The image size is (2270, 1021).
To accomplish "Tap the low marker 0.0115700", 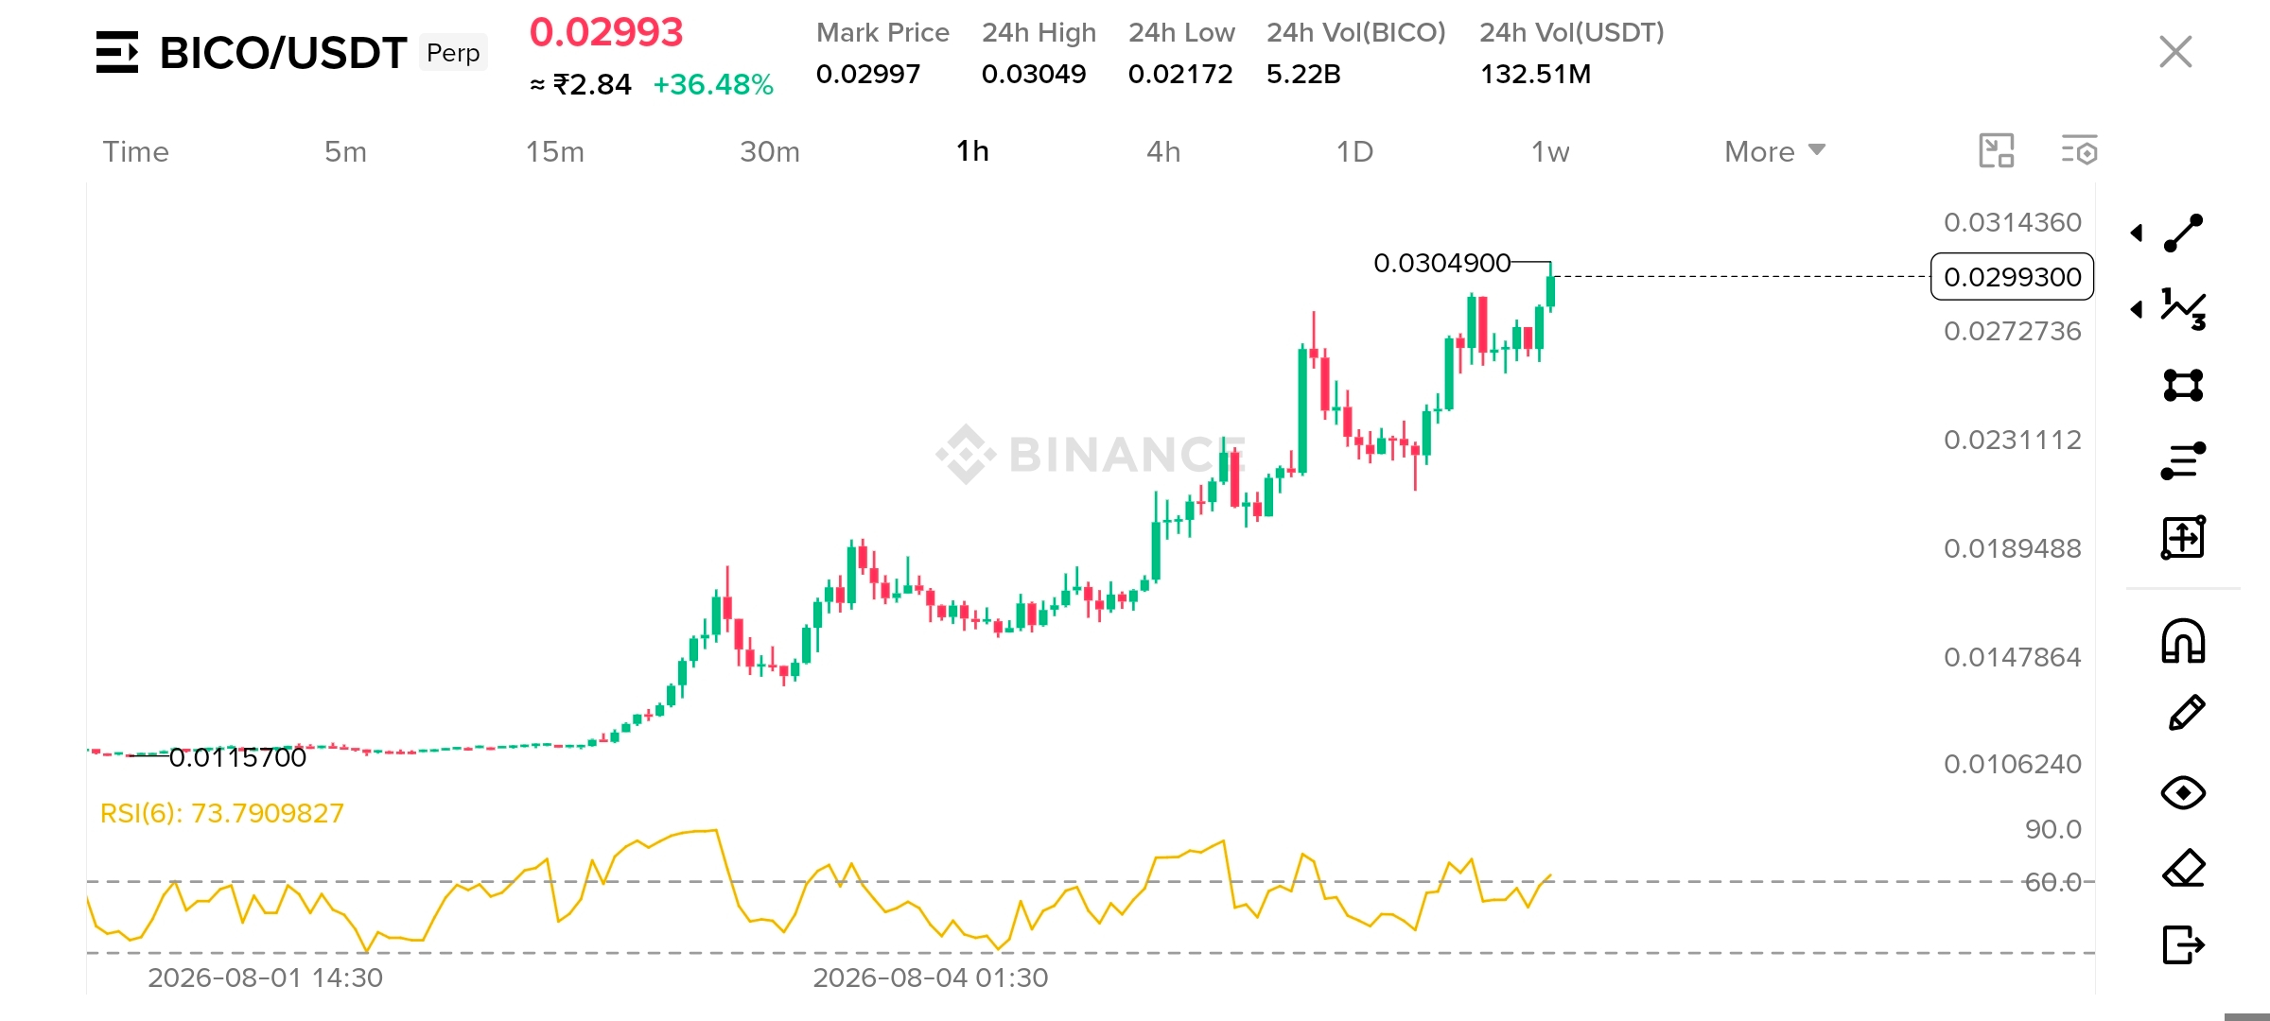I will coord(237,758).
